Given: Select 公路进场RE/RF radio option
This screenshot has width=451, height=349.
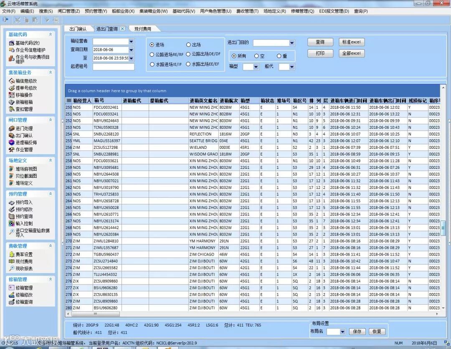Looking at the screenshot, I should pos(152,55).
